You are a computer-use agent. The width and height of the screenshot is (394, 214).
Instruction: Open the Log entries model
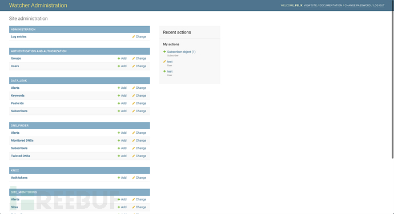point(19,36)
